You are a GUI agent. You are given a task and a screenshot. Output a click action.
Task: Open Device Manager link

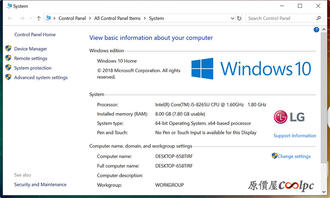[31, 49]
